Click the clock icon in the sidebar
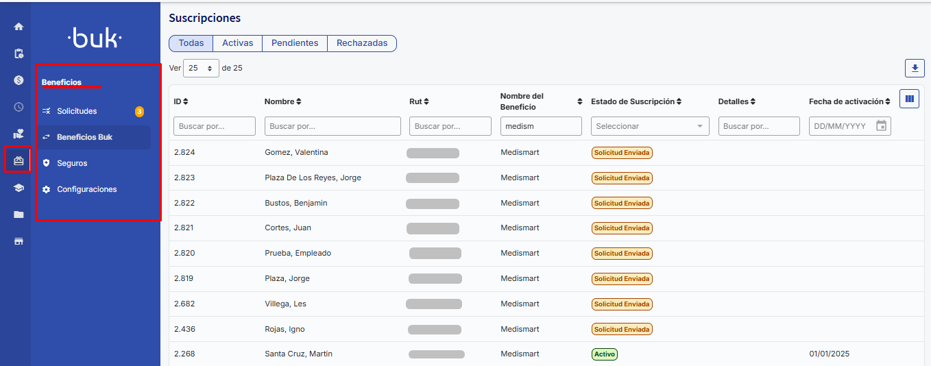This screenshot has height=366, width=931. coord(19,107)
